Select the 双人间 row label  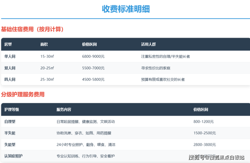pos(10,68)
